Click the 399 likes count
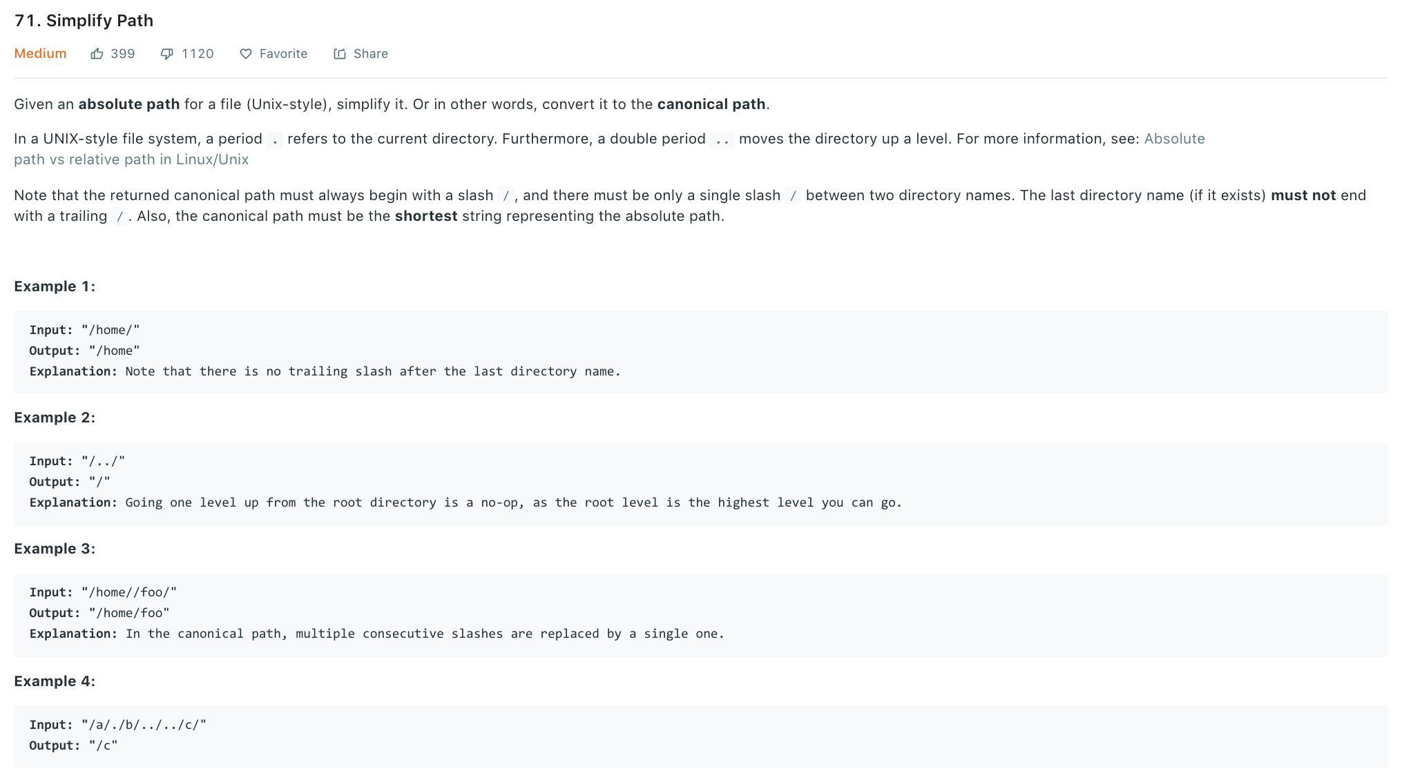The height and width of the screenshot is (780, 1402). (123, 54)
